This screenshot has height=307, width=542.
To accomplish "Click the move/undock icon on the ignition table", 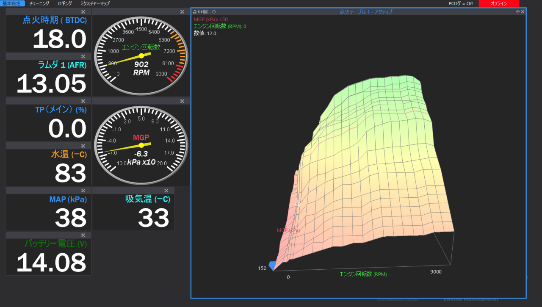I will point(517,12).
